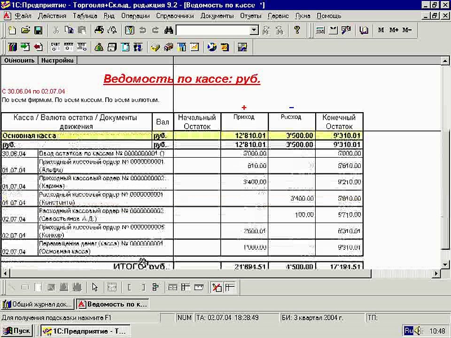
Task: Click the Приходный кассовый ордер (Альфа) row
Action: (x=182, y=166)
